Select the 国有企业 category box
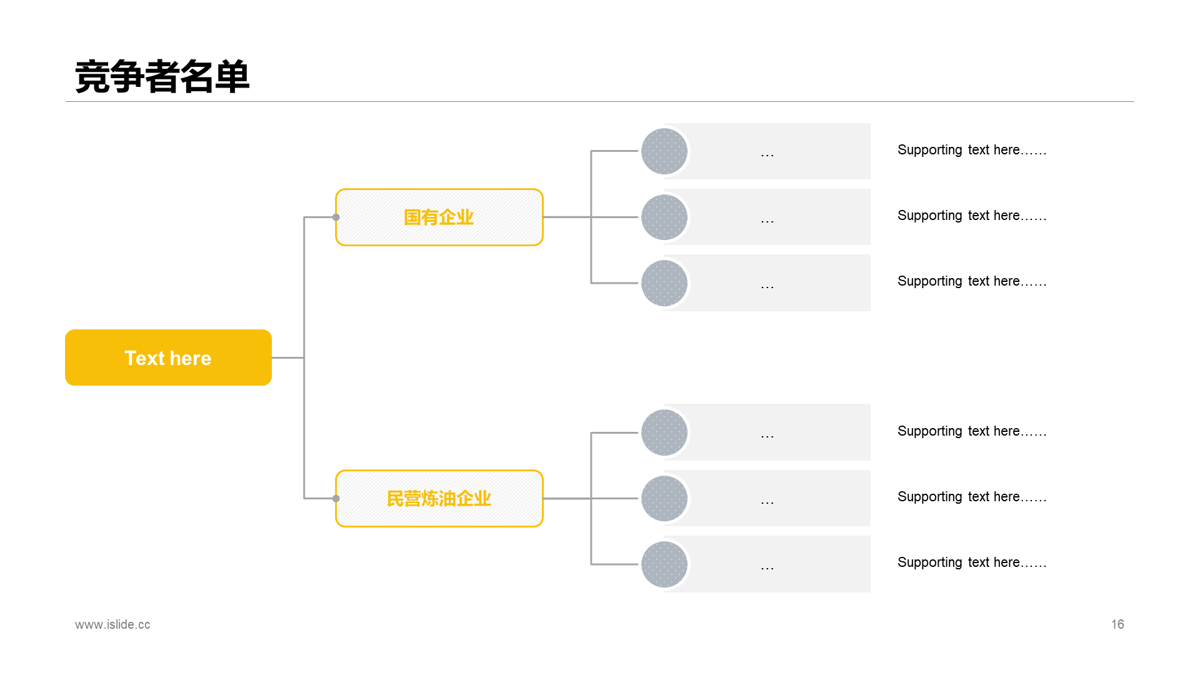Screen dimensions: 1200x675 click(439, 217)
